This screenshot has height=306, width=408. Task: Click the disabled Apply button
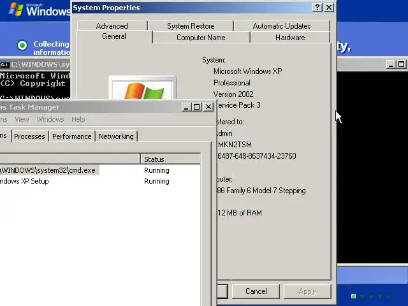(x=307, y=291)
